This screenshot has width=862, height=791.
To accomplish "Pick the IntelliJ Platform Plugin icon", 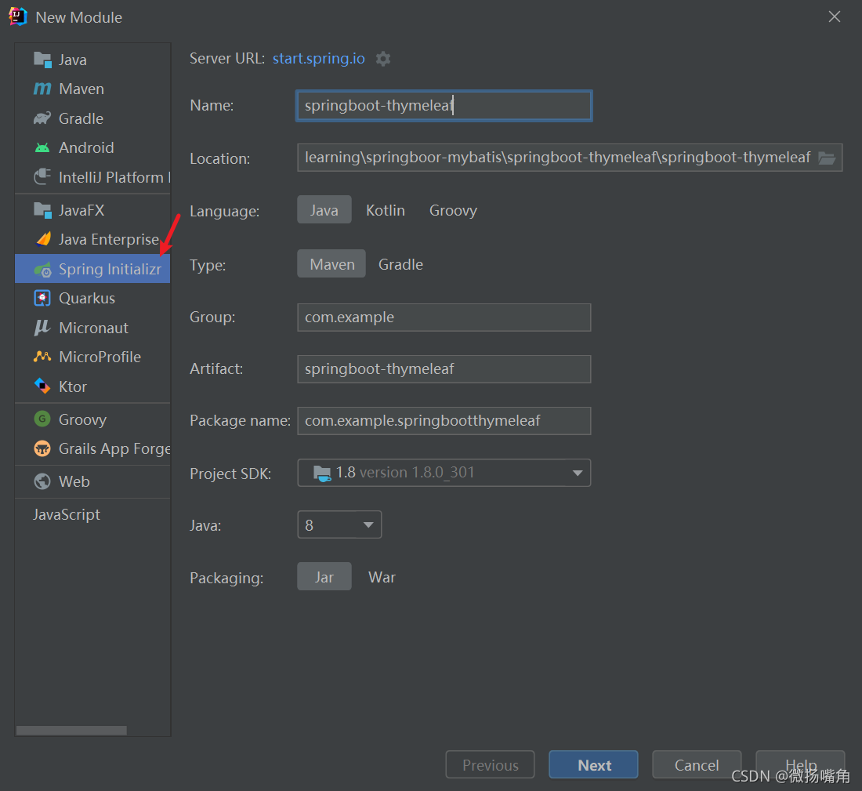I will [x=42, y=177].
